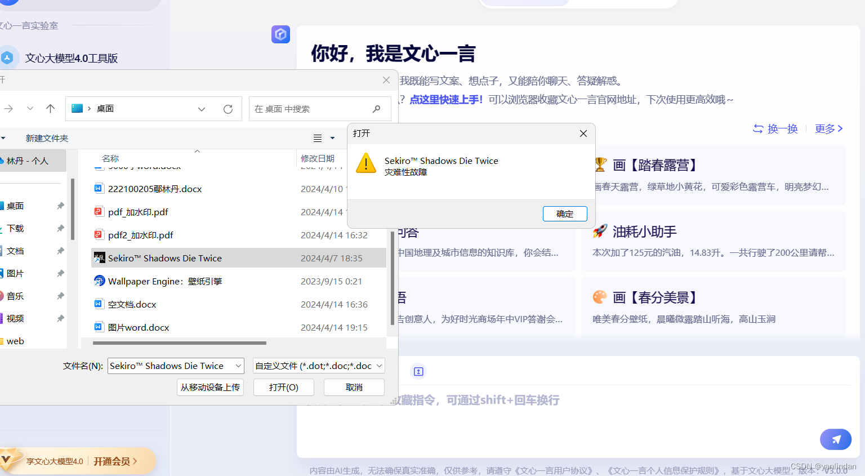Click 点这里快速上手 link
Image resolution: width=865 pixels, height=476 pixels.
click(446, 100)
